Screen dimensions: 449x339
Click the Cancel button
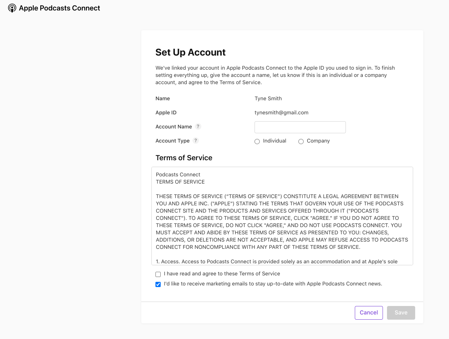point(368,312)
